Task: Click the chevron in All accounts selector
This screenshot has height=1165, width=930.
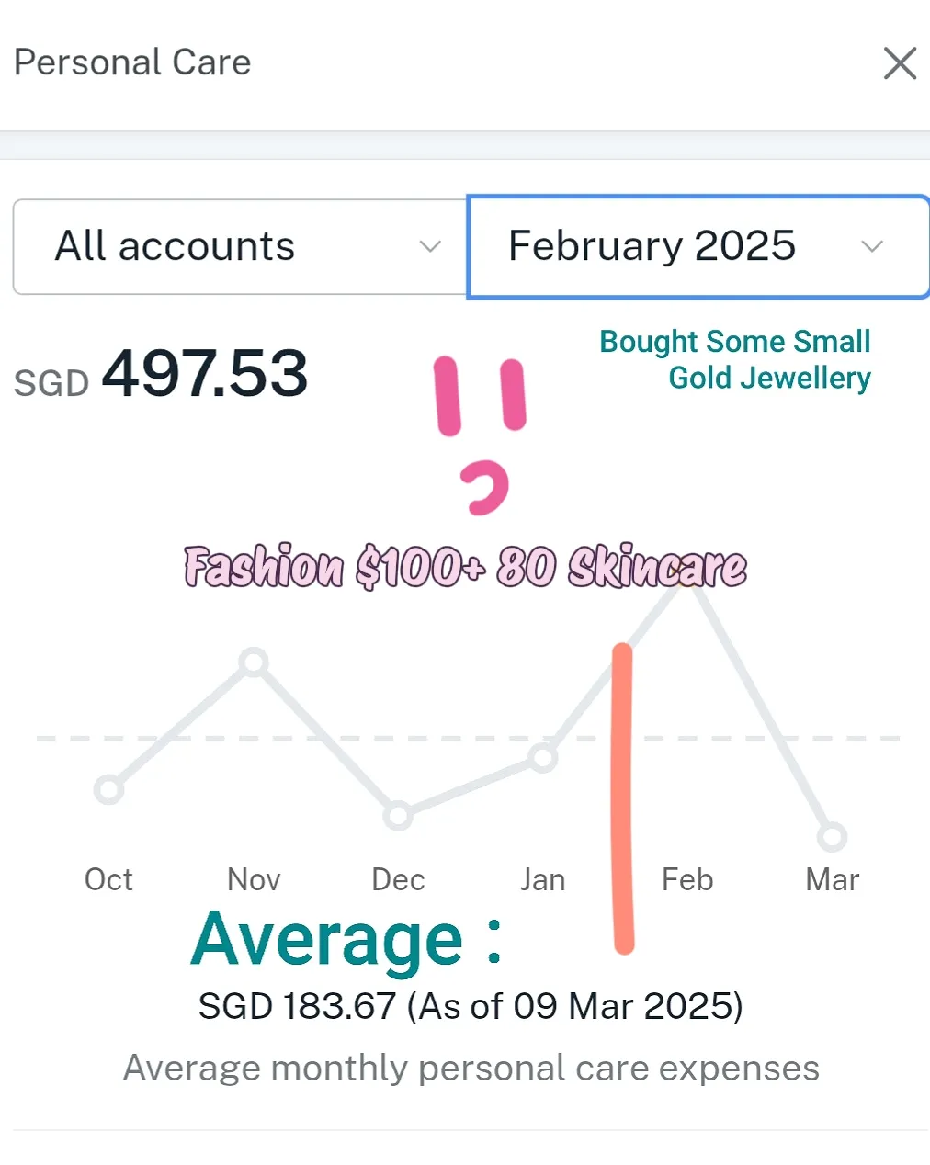Action: point(430,246)
